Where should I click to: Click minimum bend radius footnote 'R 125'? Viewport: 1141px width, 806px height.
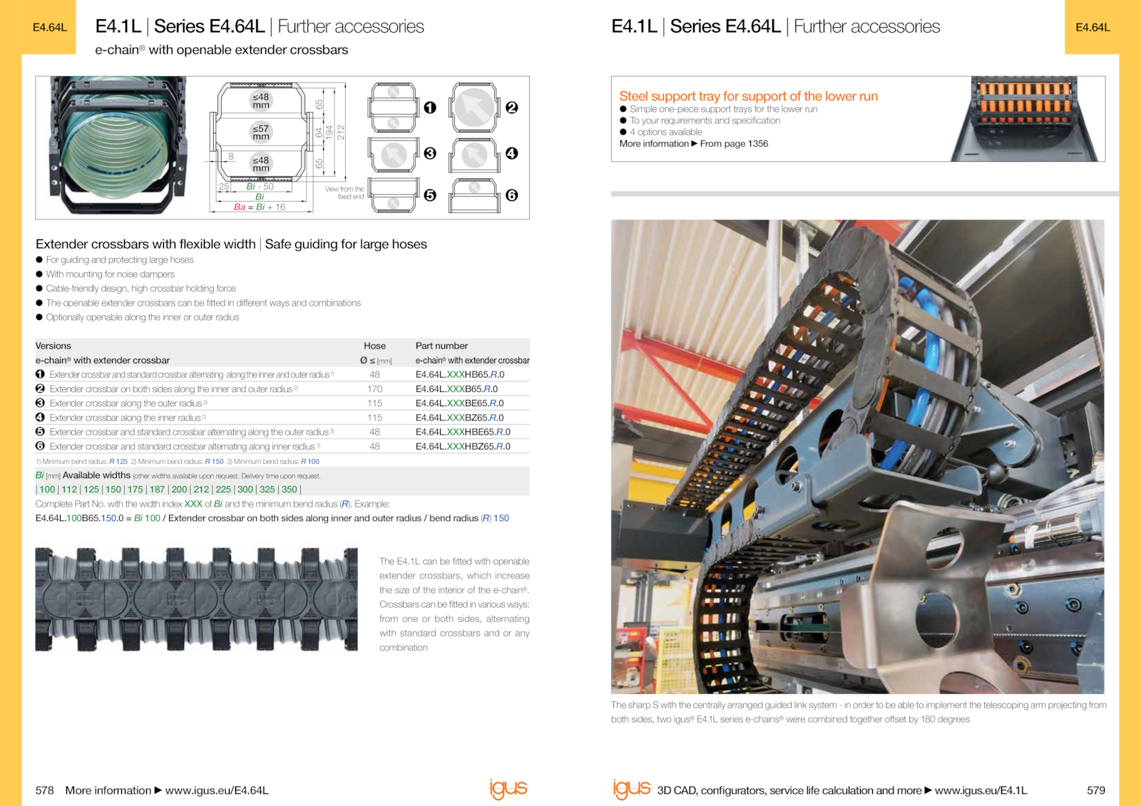(118, 462)
